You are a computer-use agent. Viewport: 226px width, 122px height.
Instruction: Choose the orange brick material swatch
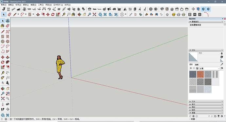[200, 74]
